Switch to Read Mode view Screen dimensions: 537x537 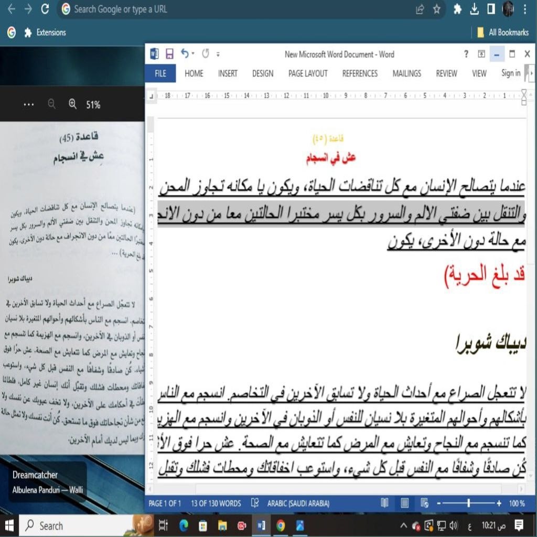[384, 503]
